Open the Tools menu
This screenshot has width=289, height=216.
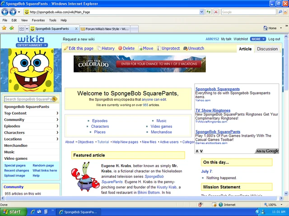point(52,20)
